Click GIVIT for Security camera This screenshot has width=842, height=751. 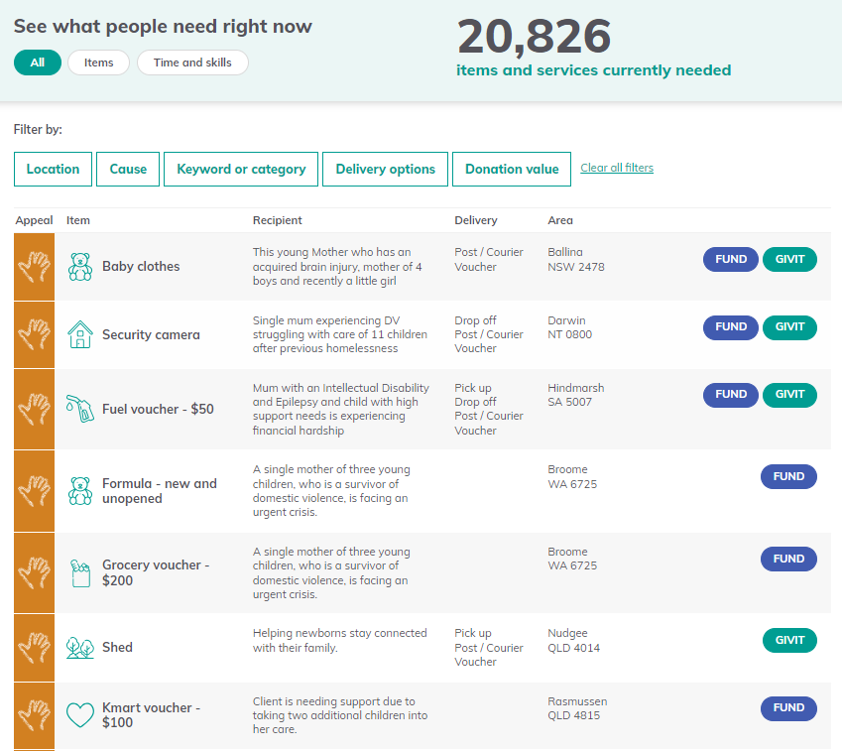[x=789, y=327]
